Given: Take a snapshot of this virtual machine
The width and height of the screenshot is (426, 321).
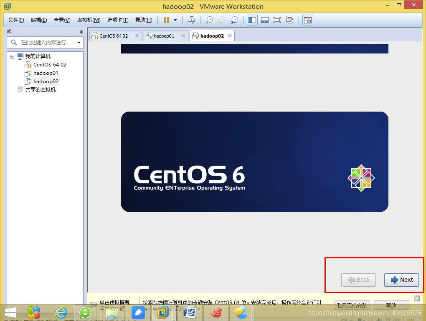Looking at the screenshot, I should (209, 20).
